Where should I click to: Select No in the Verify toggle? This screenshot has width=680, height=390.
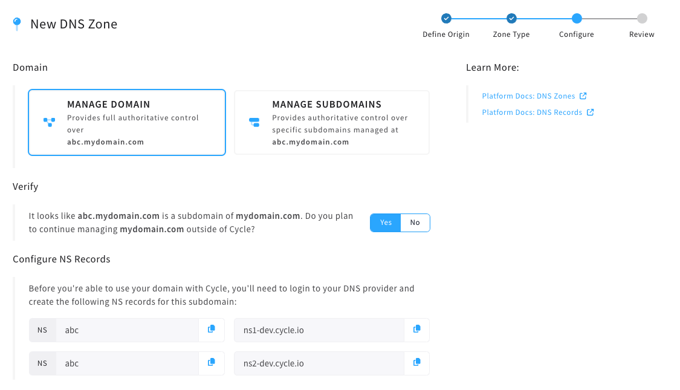(415, 223)
